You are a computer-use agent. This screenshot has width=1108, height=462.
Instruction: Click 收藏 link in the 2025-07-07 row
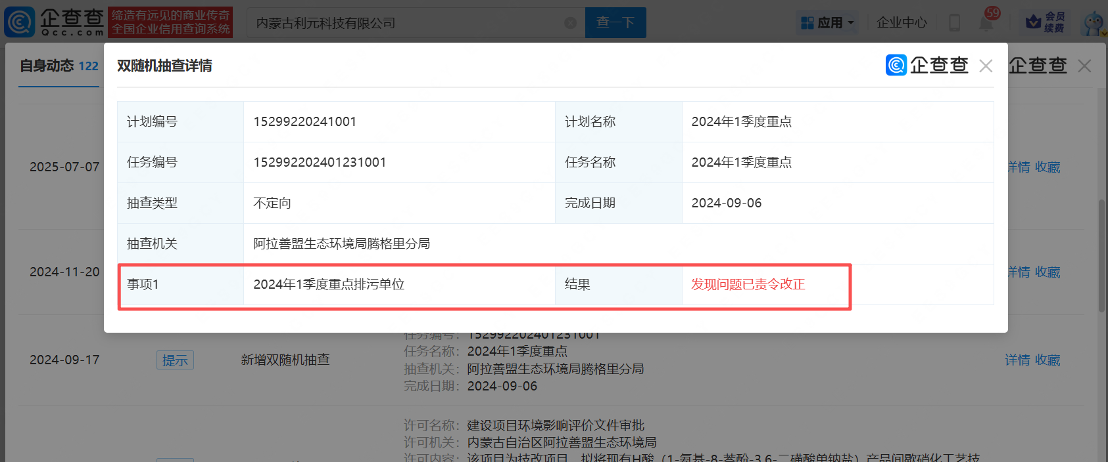coord(1048,167)
